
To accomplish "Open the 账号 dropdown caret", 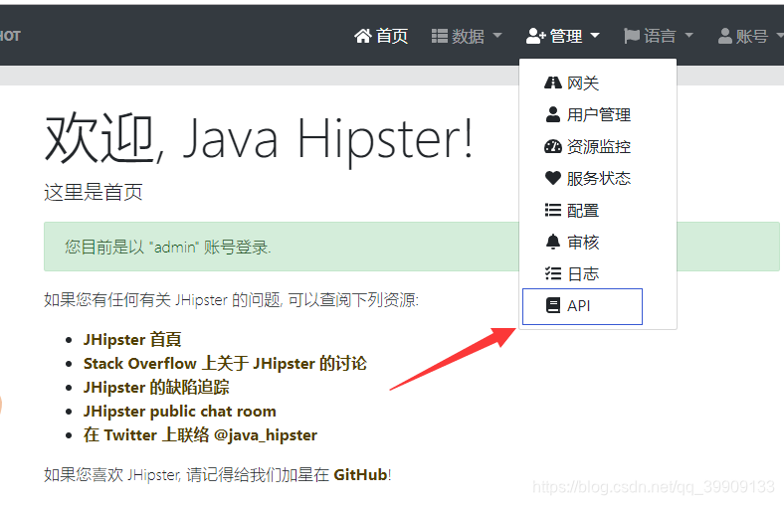I will tap(780, 36).
